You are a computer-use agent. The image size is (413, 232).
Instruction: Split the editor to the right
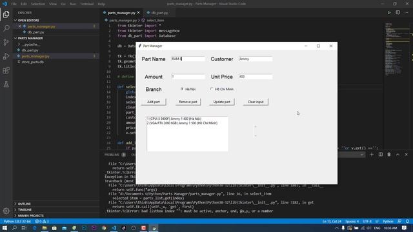coord(398,13)
